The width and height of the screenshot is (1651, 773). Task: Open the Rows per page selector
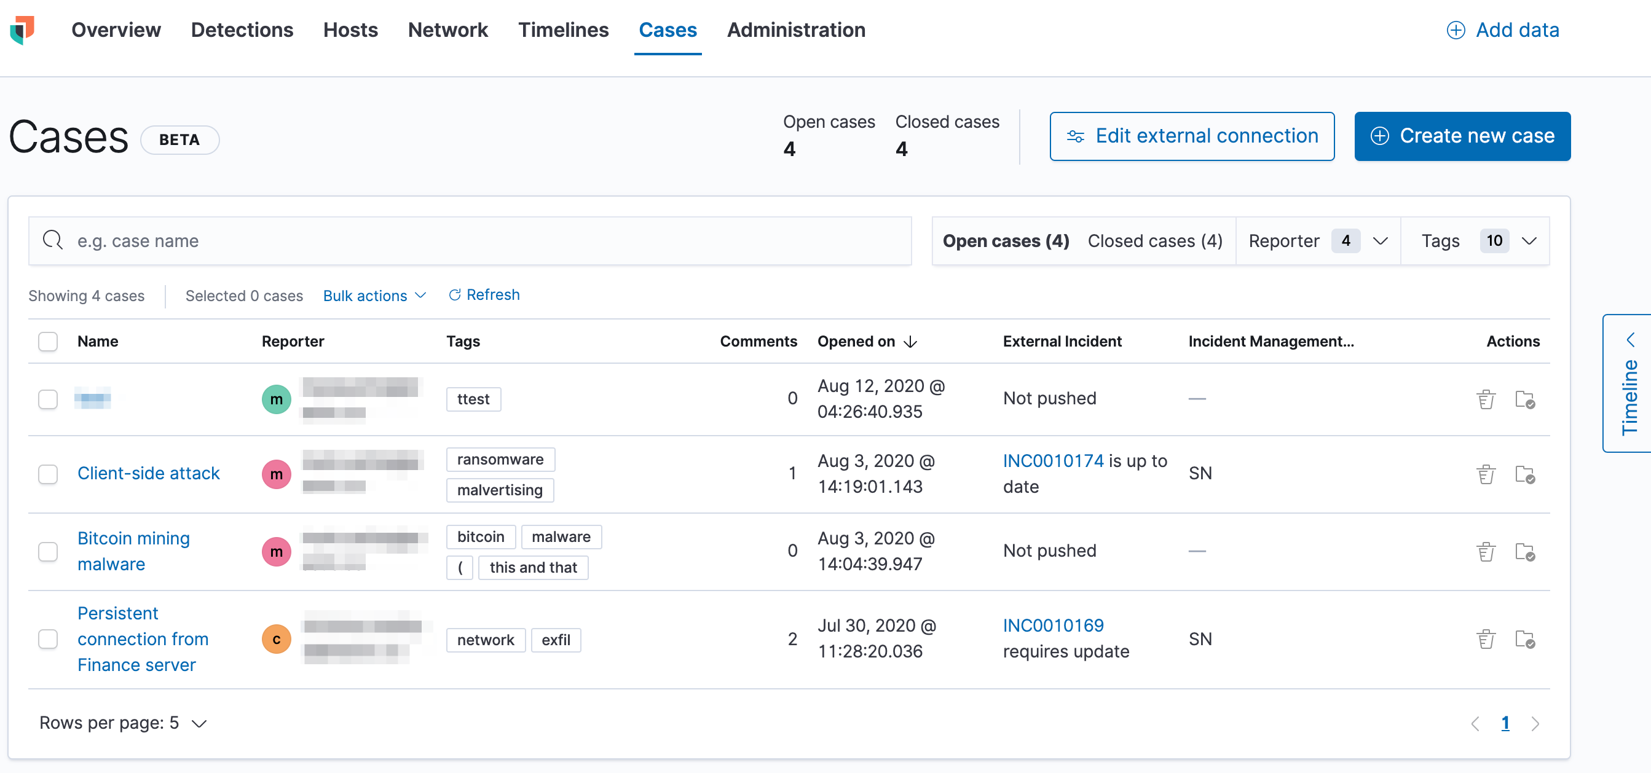pyautogui.click(x=123, y=723)
